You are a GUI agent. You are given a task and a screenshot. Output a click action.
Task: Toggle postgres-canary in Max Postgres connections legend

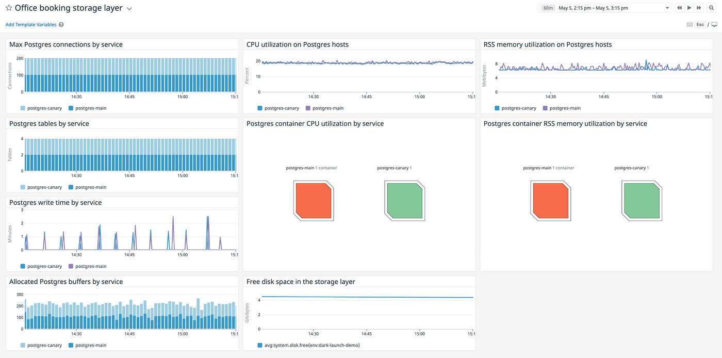tap(41, 108)
